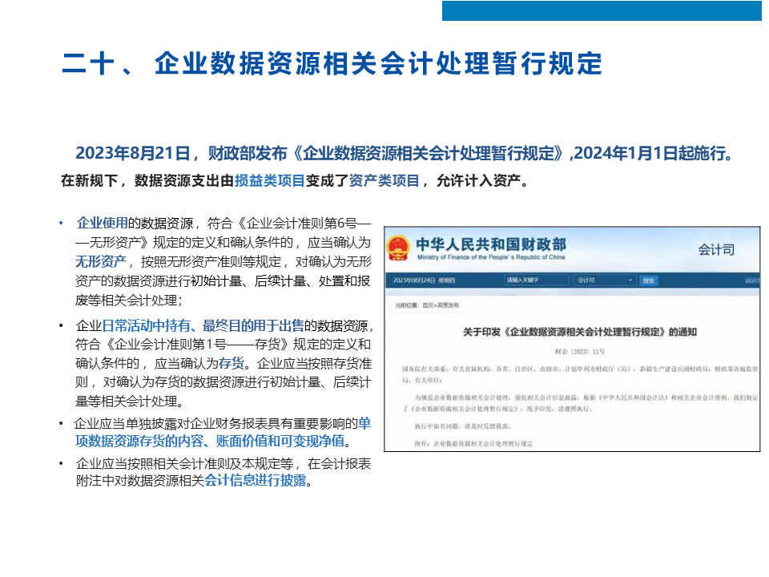769x577 pixels.
Task: Click the highlighted phrase 损益类项目
Action: click(270, 180)
